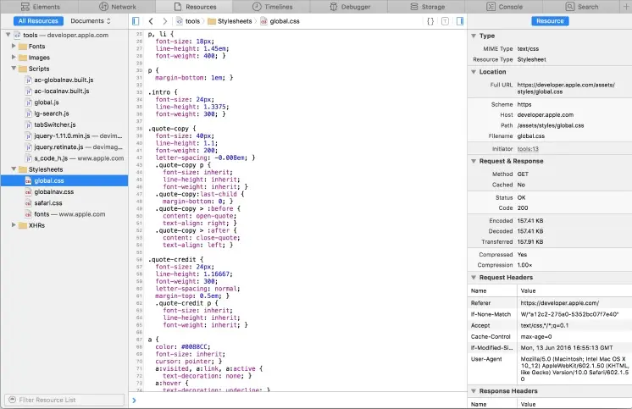Switch to the Elements tab

[x=40, y=7]
